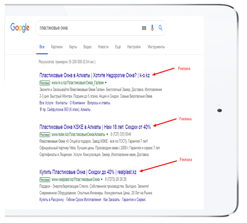Click 'Реклама' badge on realplast.kz ad
Image resolution: width=247 pixels, height=223 pixels.
[x=45, y=180]
